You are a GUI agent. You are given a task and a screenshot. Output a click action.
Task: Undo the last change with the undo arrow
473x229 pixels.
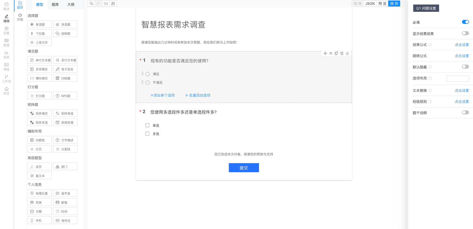(91, 4)
